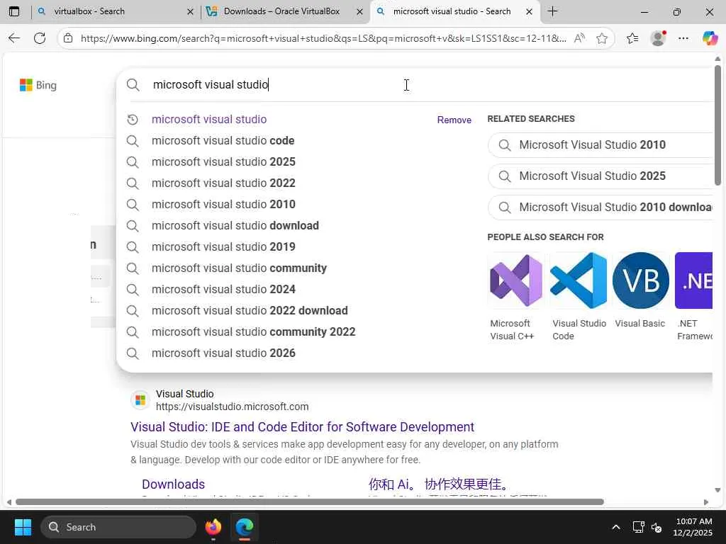Select suggestion microsoft visual studio download
726x544 pixels.
pyautogui.click(x=235, y=226)
